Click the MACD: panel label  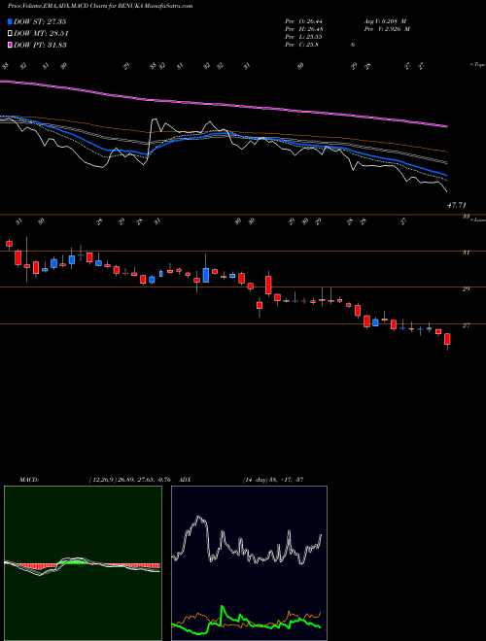pyautogui.click(x=29, y=479)
